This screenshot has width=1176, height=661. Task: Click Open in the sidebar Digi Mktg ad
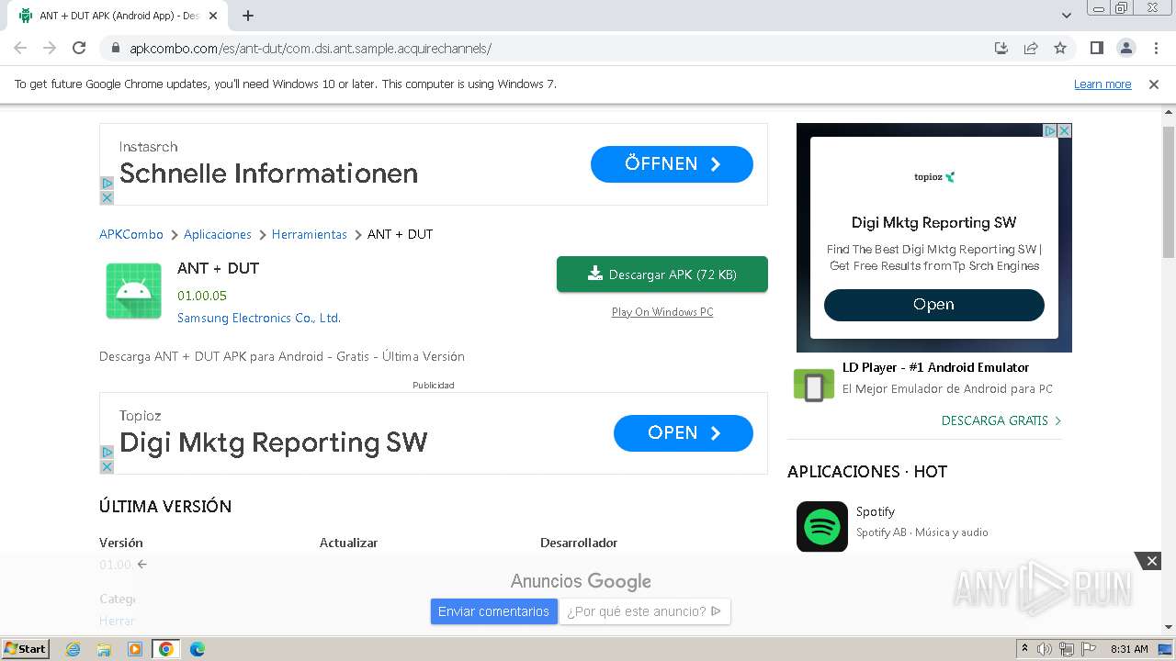tap(934, 305)
